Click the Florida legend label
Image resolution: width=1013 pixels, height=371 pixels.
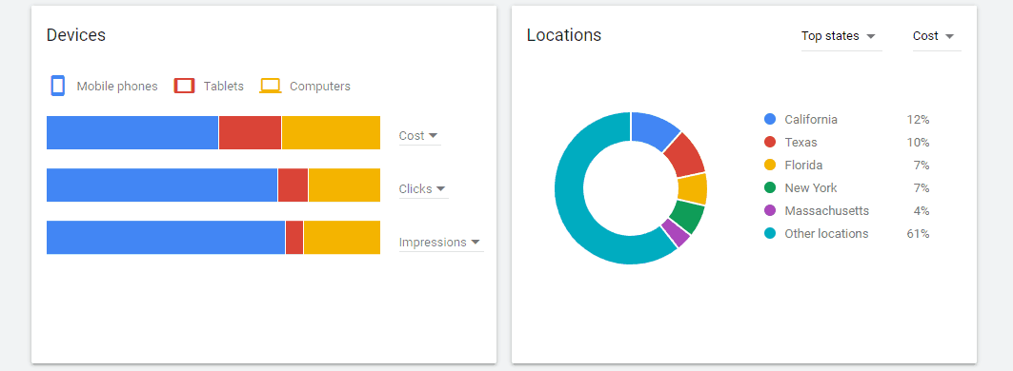pos(803,166)
